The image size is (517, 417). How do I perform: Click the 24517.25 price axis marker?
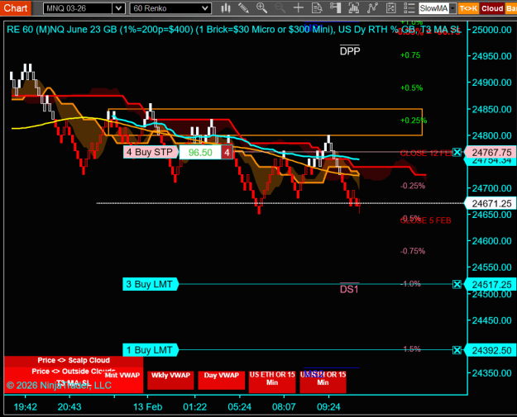pyautogui.click(x=490, y=284)
